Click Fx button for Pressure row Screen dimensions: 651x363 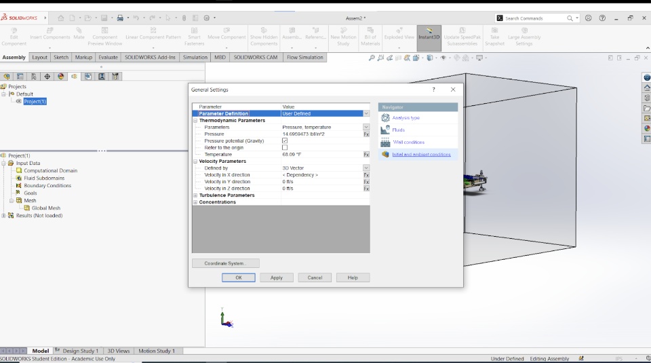tap(366, 134)
